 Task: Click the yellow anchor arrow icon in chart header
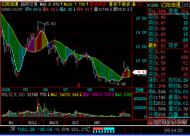(134, 5)
